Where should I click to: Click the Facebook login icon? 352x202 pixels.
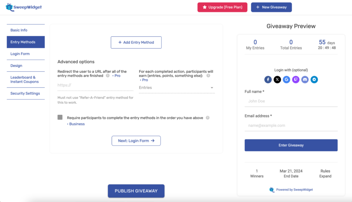pos(268,79)
